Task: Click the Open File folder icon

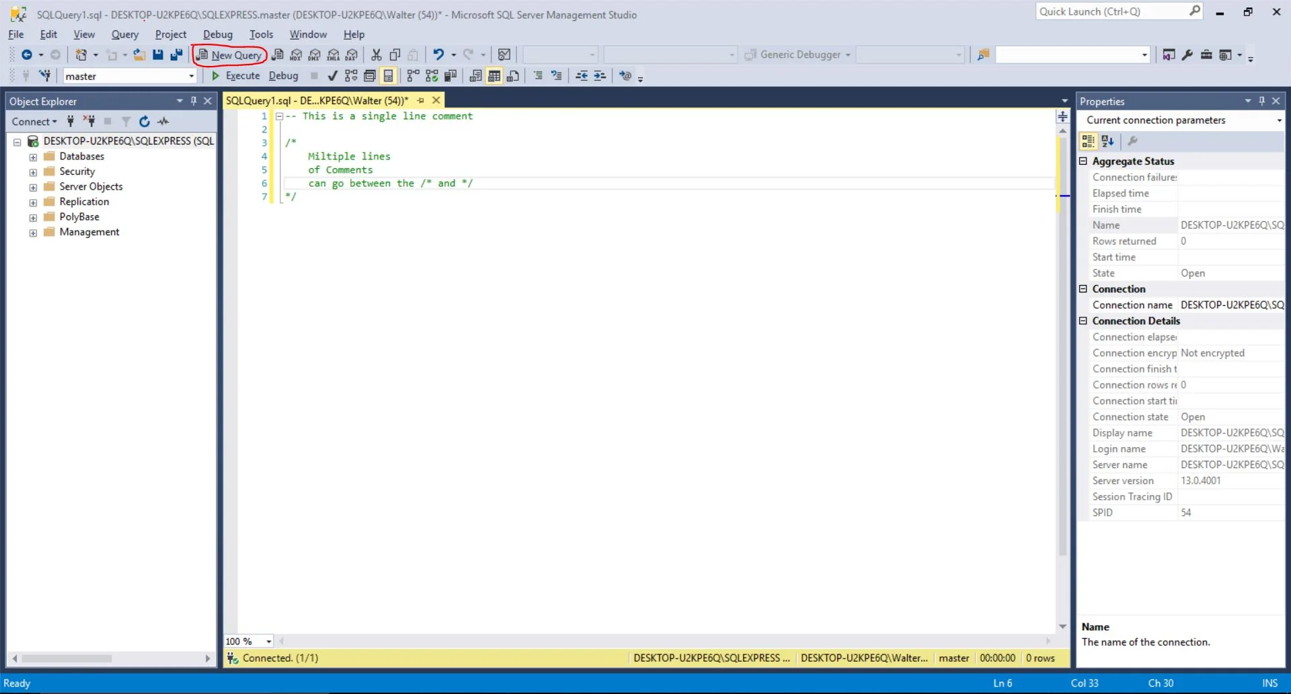Action: 139,55
